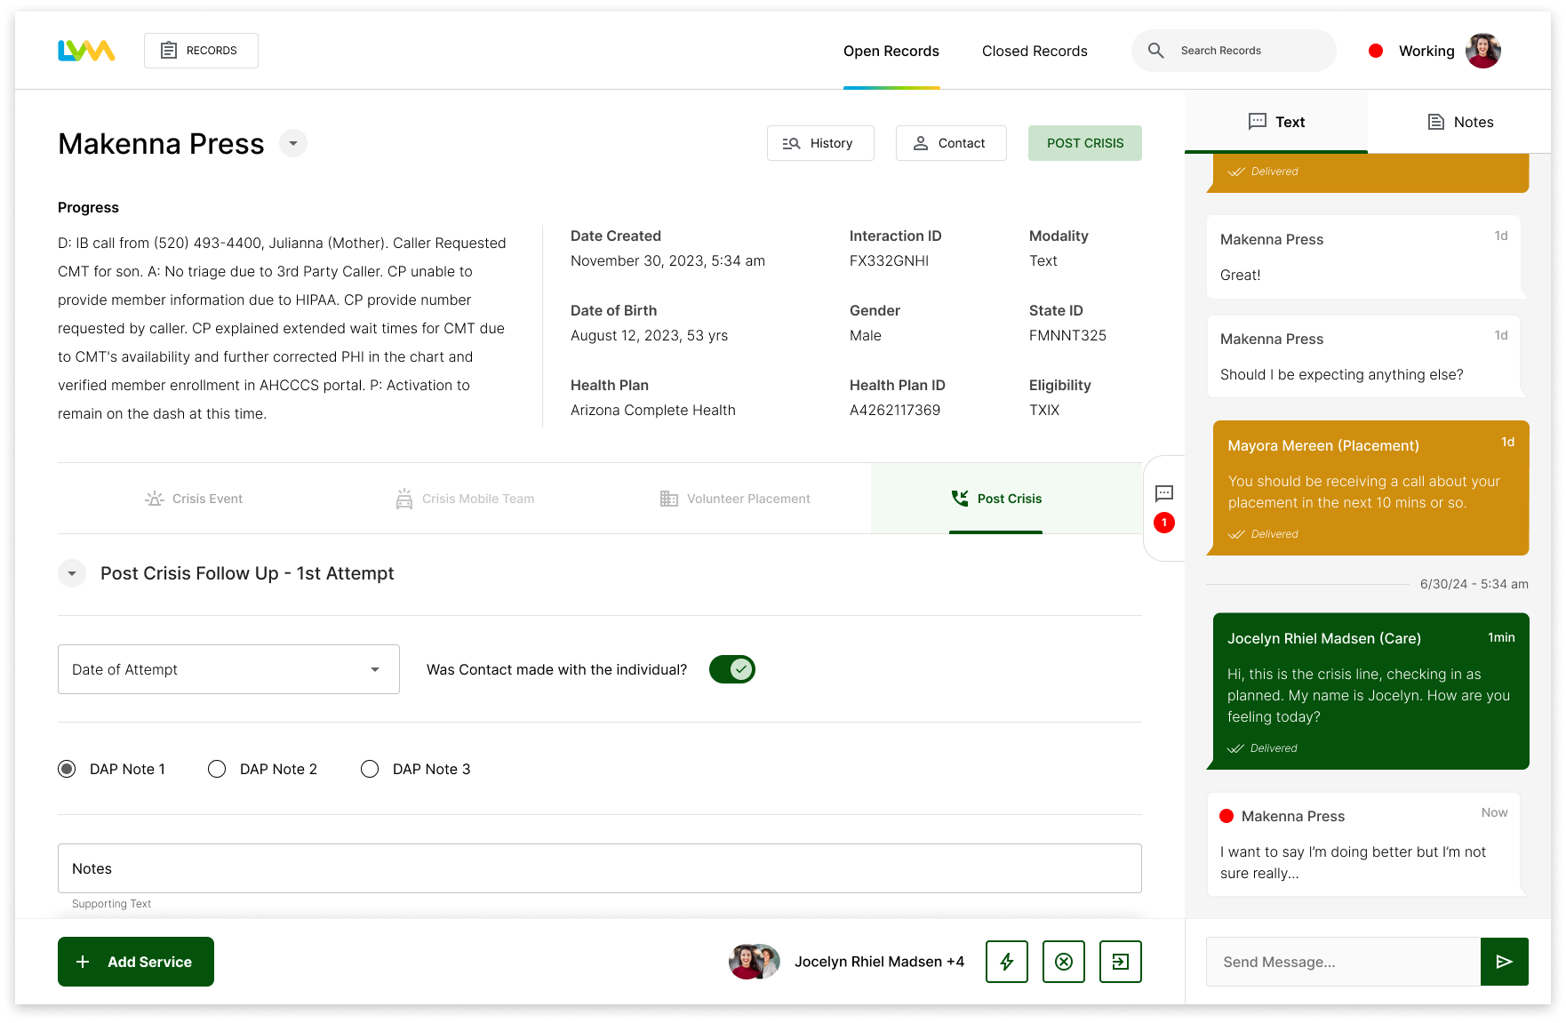Image resolution: width=1566 pixels, height=1023 pixels.
Task: Focus the Search Records field
Action: pyautogui.click(x=1234, y=51)
